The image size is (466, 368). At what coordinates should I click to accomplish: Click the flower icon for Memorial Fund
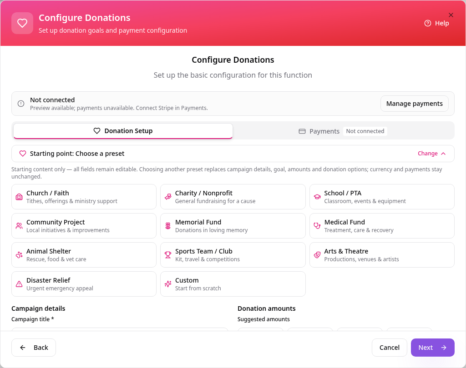click(168, 226)
